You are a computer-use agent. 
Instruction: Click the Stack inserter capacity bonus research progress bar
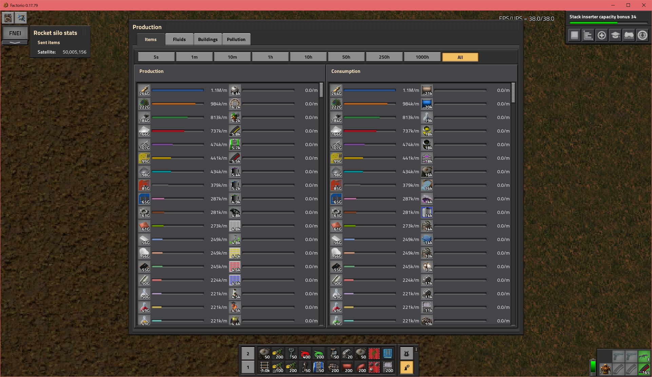[x=608, y=23]
